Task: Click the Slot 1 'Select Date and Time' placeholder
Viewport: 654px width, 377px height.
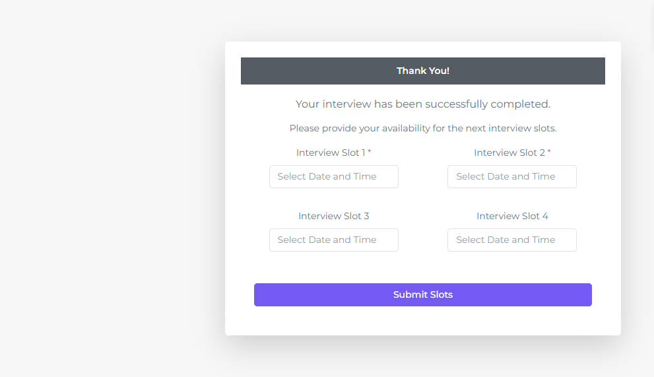Action: pos(327,176)
